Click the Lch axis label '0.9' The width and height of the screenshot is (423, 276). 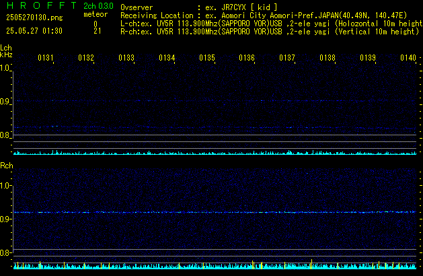pos(5,102)
